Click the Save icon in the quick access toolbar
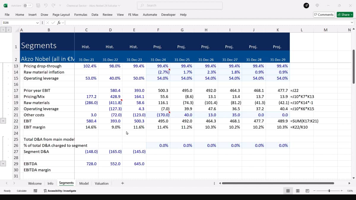356x200 pixels. click(38, 6)
